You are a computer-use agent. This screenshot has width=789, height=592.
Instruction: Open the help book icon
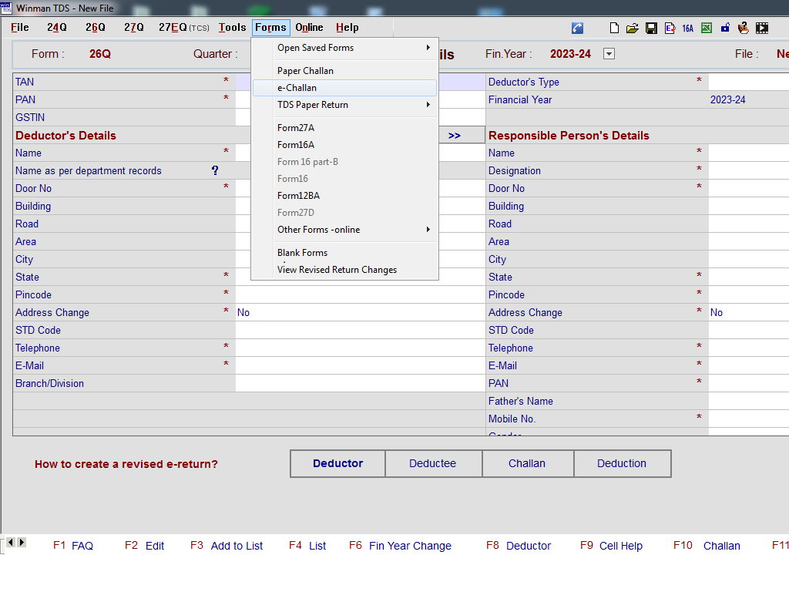[x=744, y=28]
